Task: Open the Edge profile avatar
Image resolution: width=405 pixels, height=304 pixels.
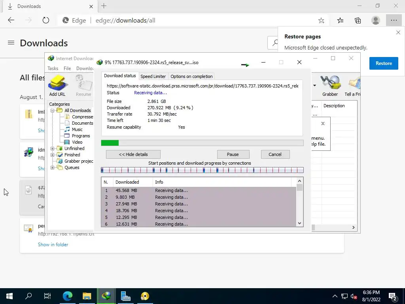Action: click(375, 21)
